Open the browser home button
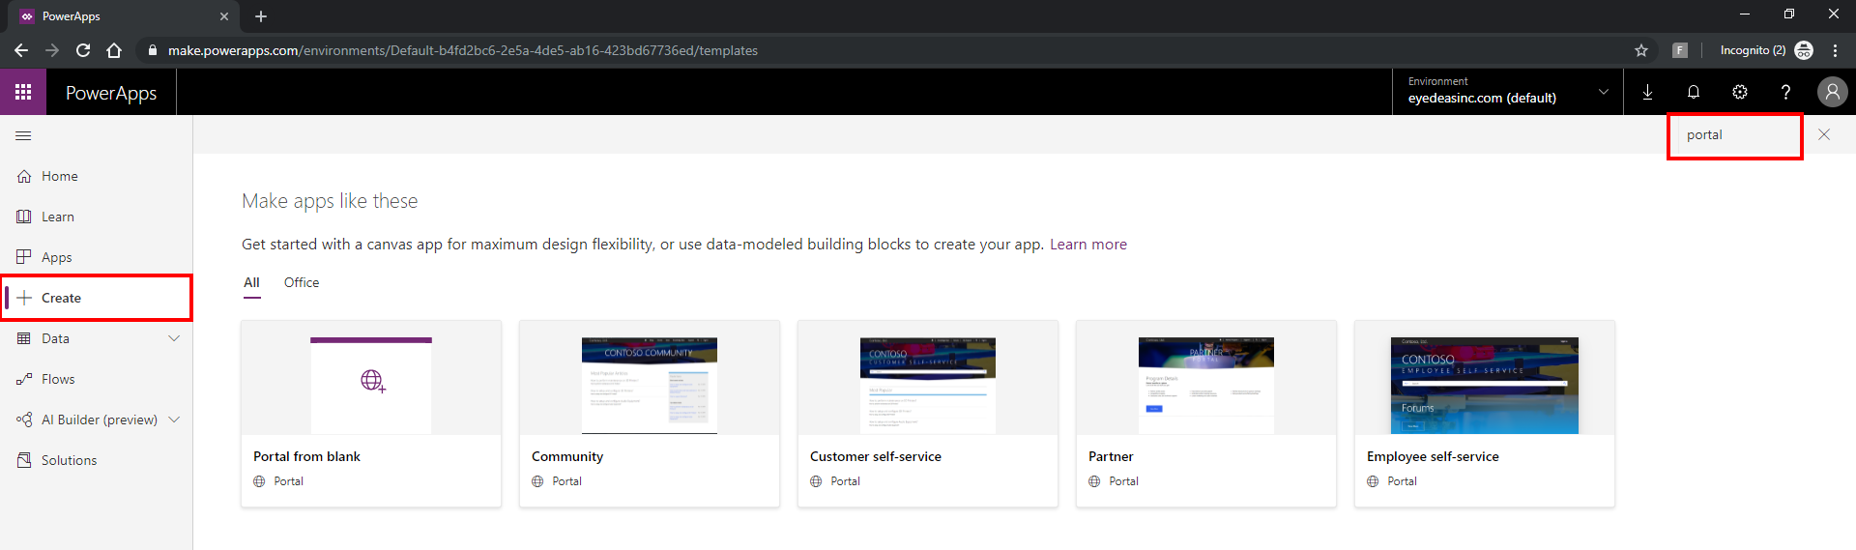 [x=114, y=50]
